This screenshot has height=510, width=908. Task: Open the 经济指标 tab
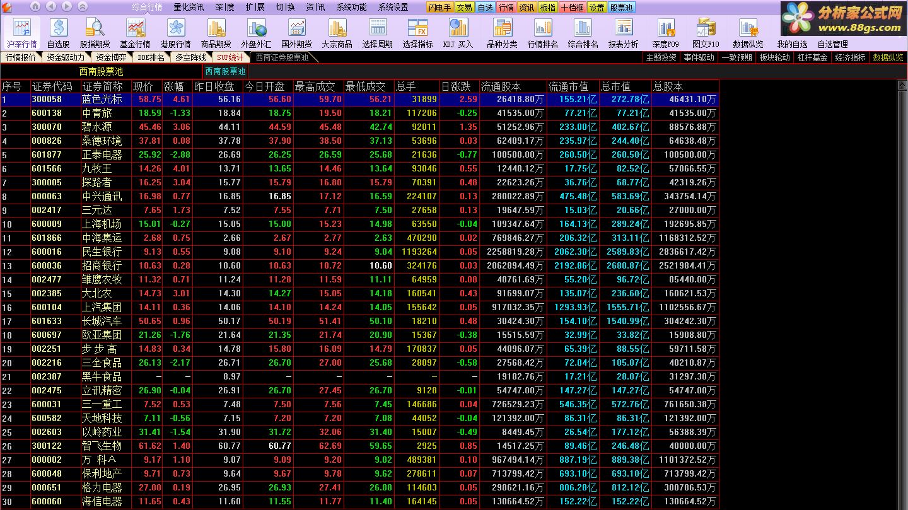point(850,57)
